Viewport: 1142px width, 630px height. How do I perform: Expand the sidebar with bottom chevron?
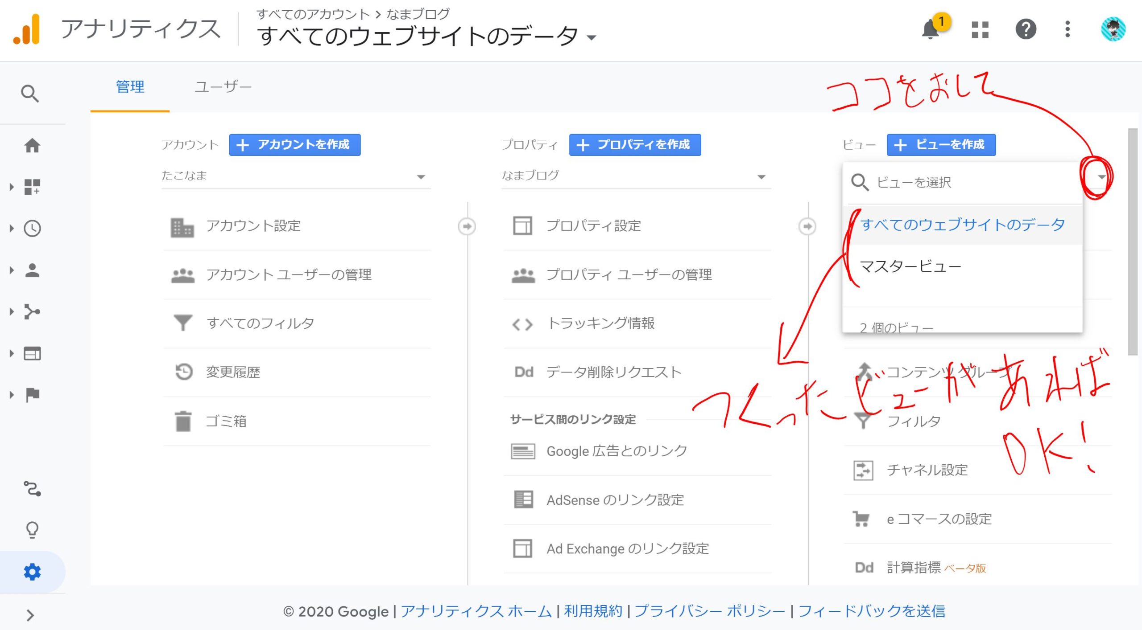point(30,615)
